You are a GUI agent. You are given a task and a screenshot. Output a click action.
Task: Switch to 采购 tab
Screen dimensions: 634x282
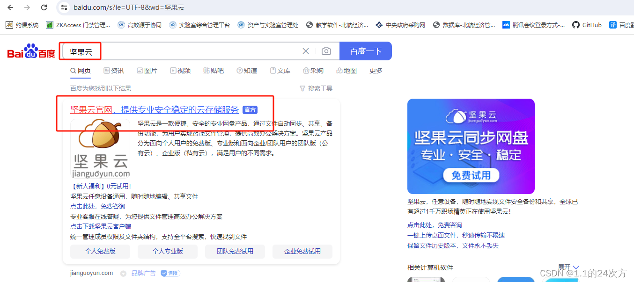pos(313,71)
